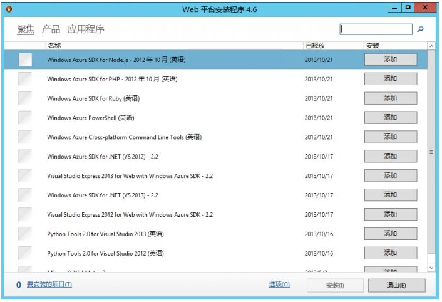Add Python Tools 2.0 for Visual Studio 2013
Viewport: 442px width, 302px height.
391,234
